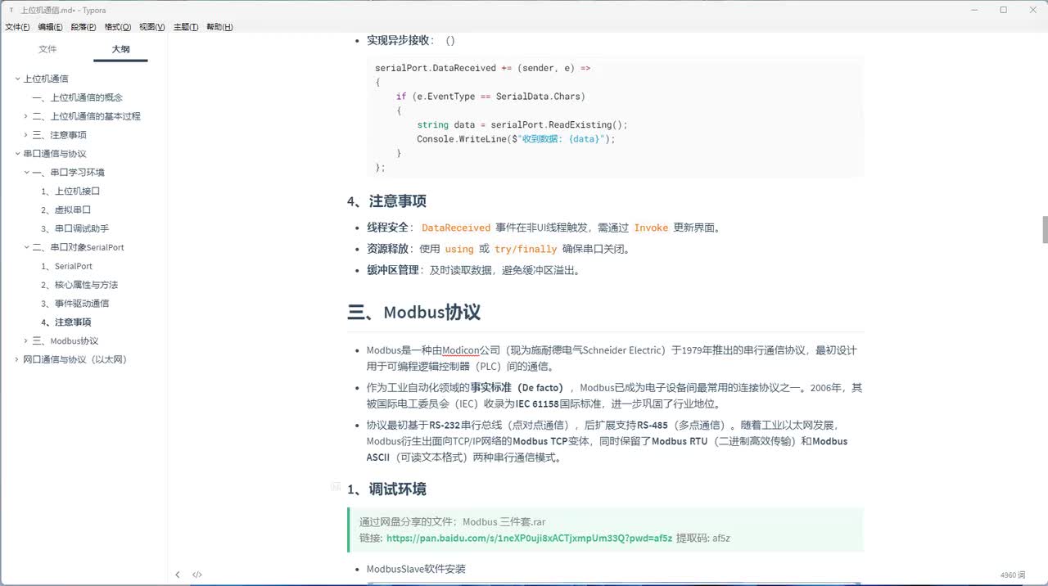1048x586 pixels.
Task: Toggle source code mode icon
Action: point(197,575)
